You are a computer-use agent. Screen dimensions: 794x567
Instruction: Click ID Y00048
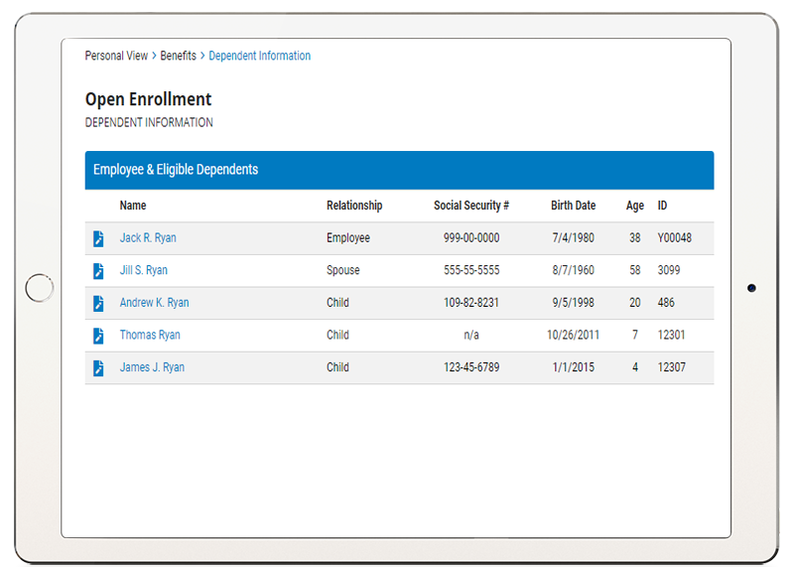coord(675,238)
